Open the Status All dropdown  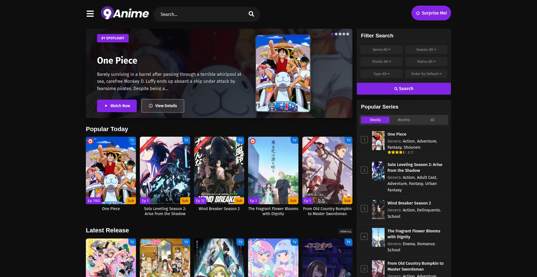pos(426,62)
